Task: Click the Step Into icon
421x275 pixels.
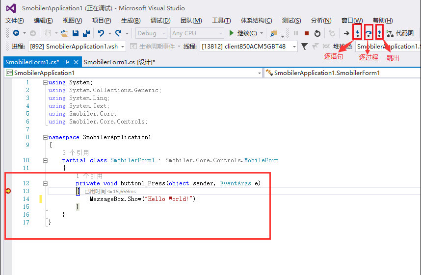Action: tap(357, 33)
